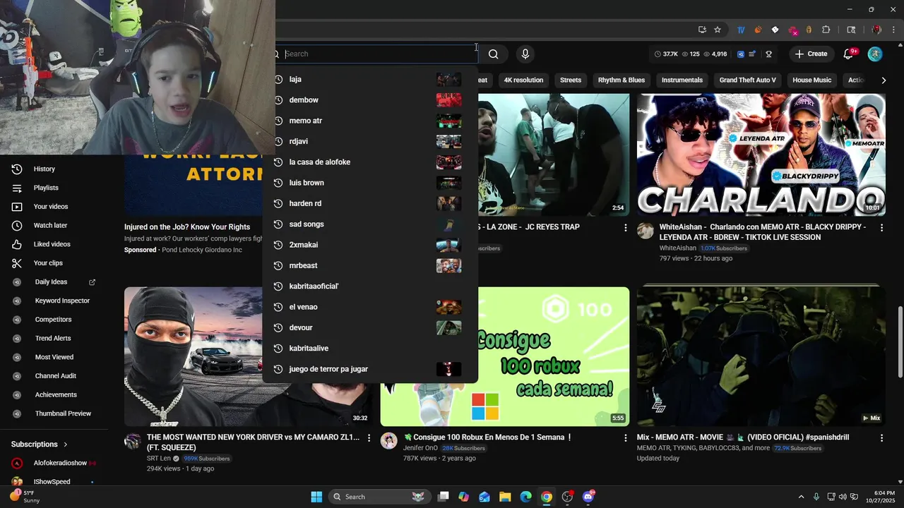Choose 'dembow' search suggestion
This screenshot has height=508, width=904.
(370, 100)
